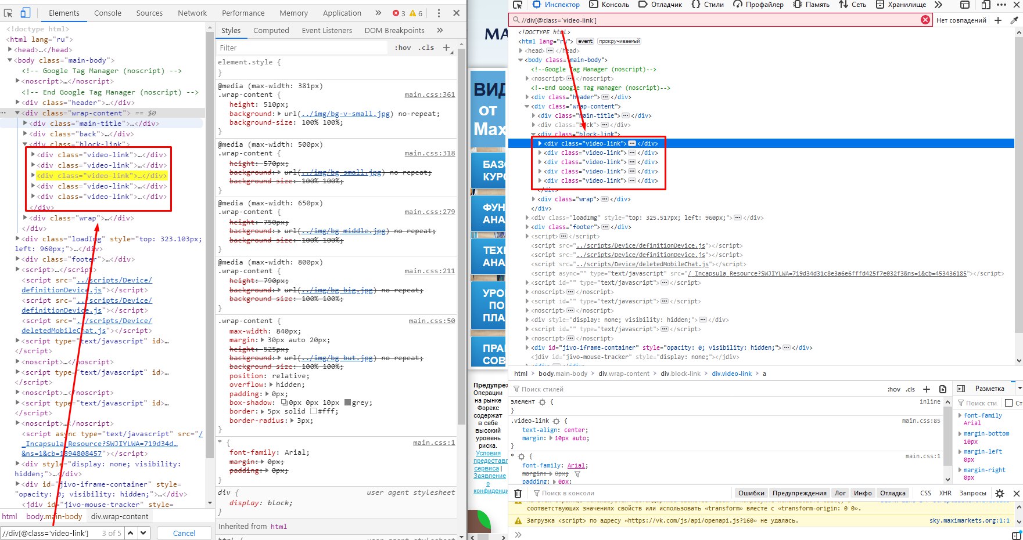1023x540 pixels.
Task: Toggle Firefox responsive design mode icon
Action: coord(985,5)
